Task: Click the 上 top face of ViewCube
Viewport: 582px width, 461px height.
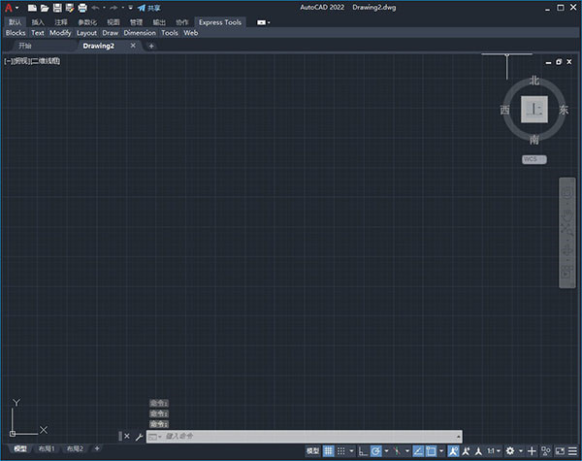Action: pos(533,111)
